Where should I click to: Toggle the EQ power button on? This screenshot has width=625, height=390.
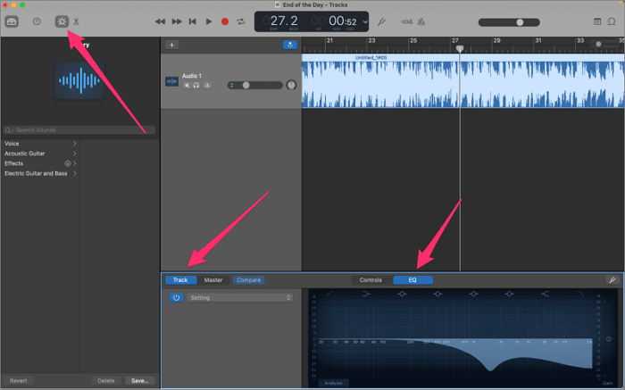pos(176,297)
